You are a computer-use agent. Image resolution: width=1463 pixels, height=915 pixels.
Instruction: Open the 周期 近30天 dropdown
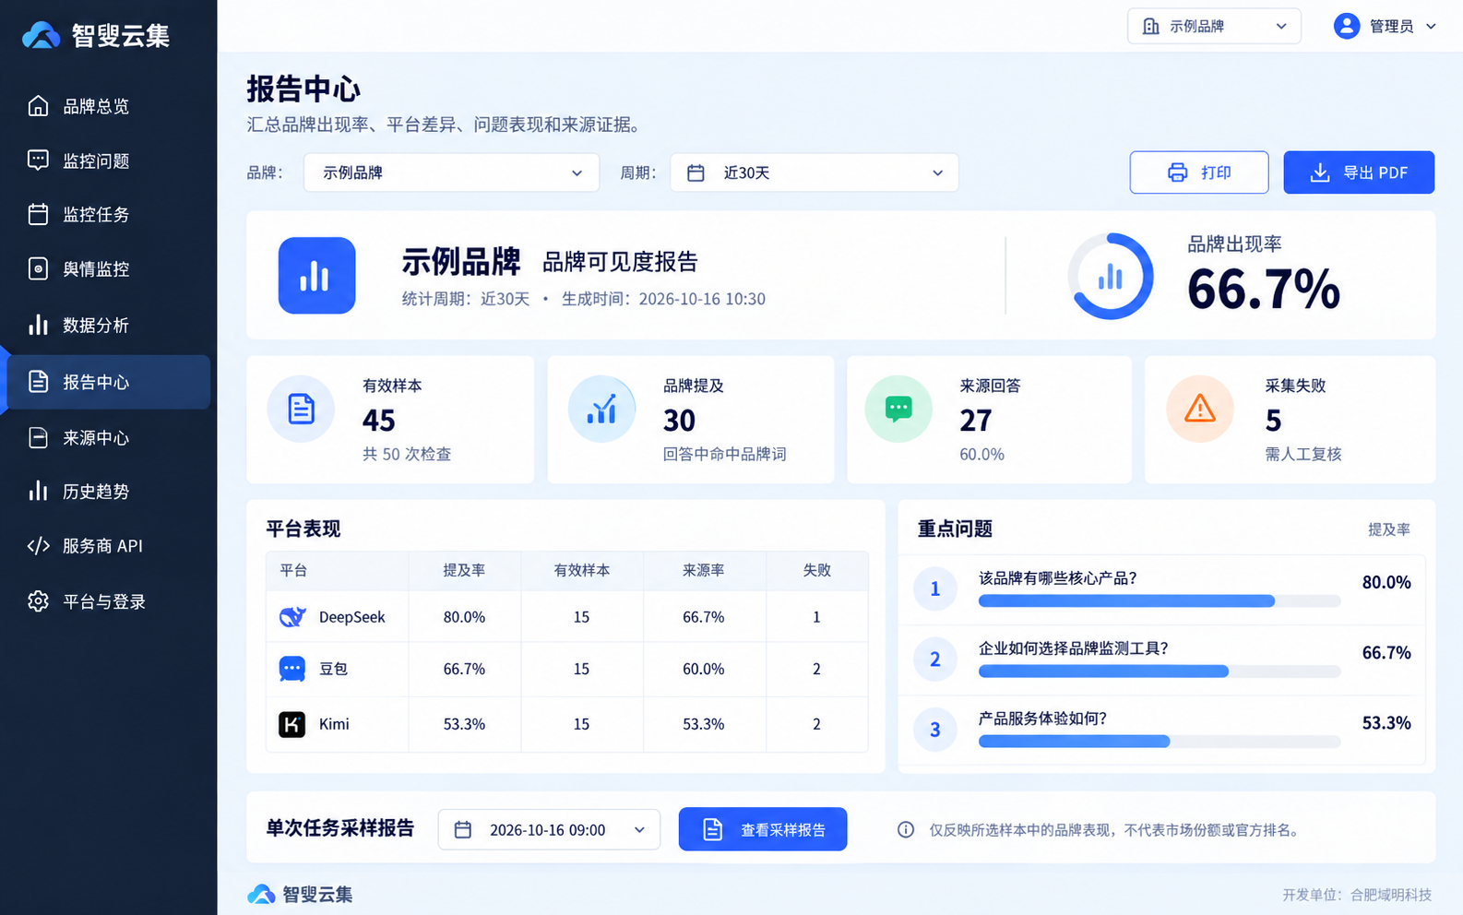coord(815,172)
